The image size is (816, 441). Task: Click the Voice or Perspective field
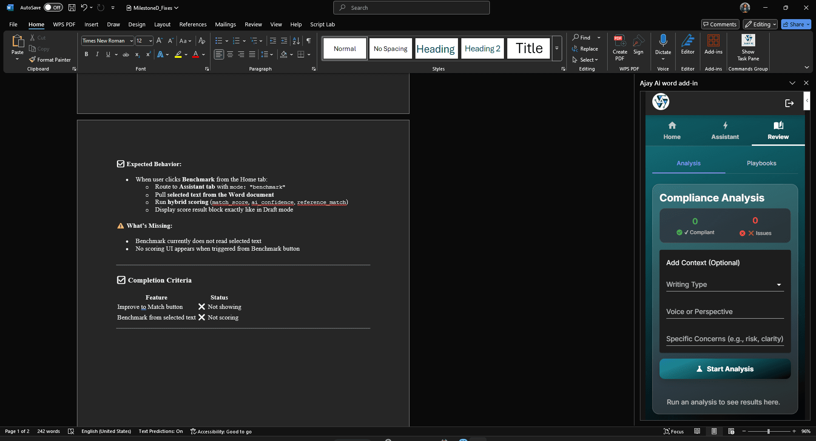[x=725, y=312]
